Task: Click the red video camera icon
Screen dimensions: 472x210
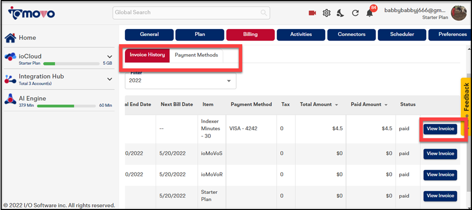Action: (x=312, y=13)
